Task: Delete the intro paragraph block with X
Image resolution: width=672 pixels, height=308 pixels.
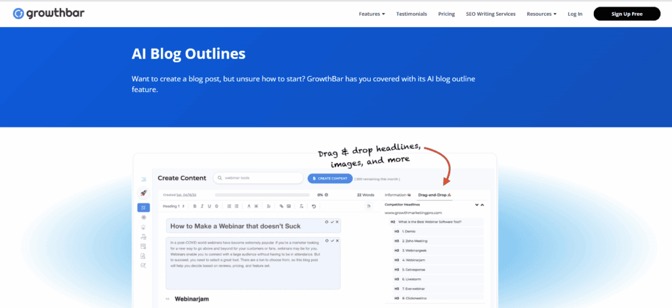Action: coord(337,240)
